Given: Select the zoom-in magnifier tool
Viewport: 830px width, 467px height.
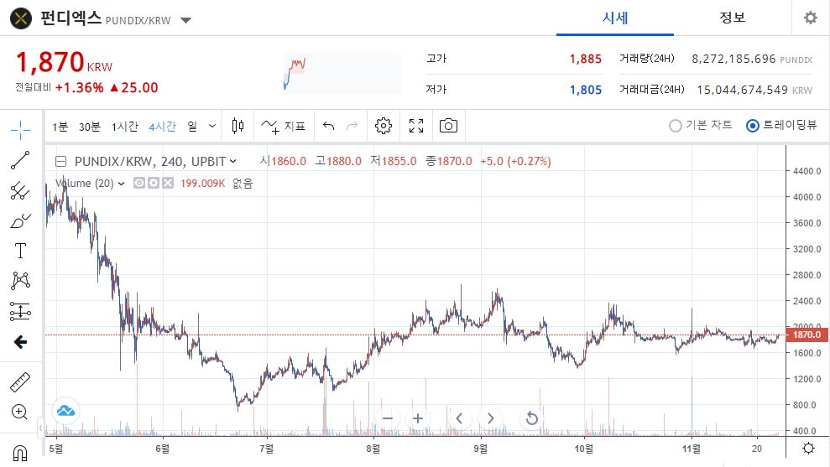Looking at the screenshot, I should click(x=19, y=412).
